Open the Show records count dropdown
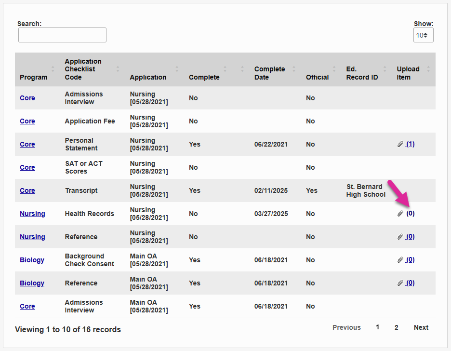Image resolution: width=451 pixels, height=351 pixels. pyautogui.click(x=423, y=35)
